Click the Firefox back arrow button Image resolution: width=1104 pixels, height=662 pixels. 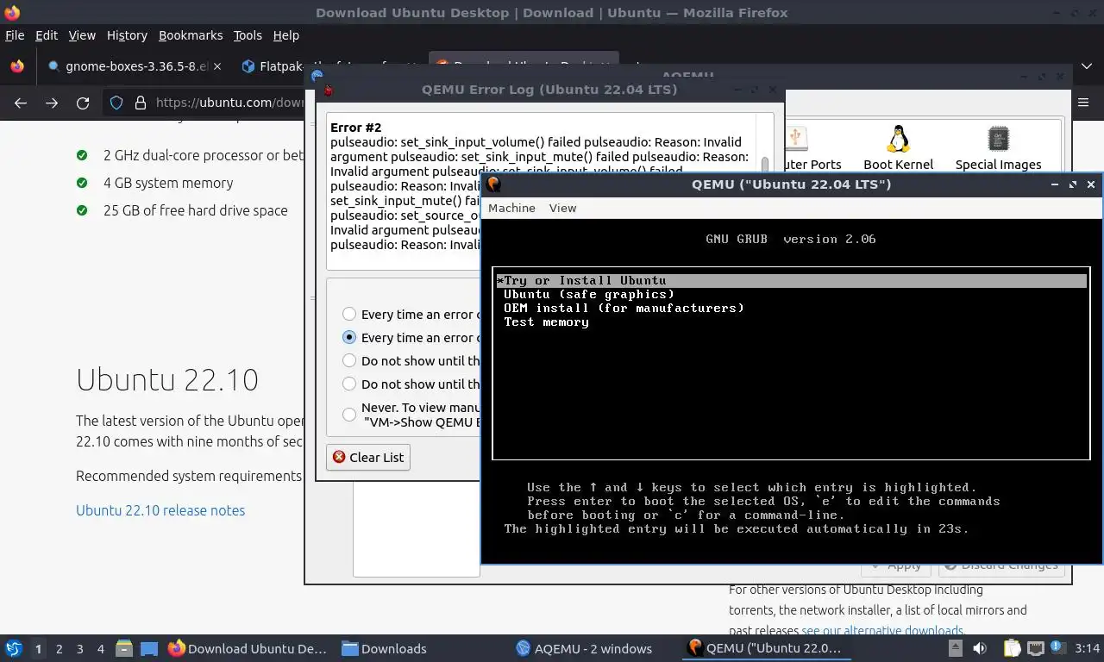[x=21, y=103]
